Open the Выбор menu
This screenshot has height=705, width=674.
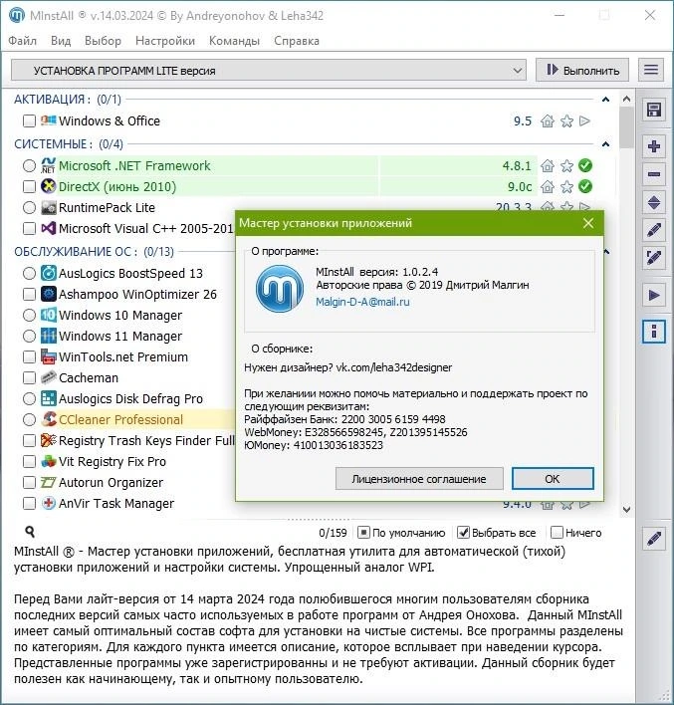(103, 41)
